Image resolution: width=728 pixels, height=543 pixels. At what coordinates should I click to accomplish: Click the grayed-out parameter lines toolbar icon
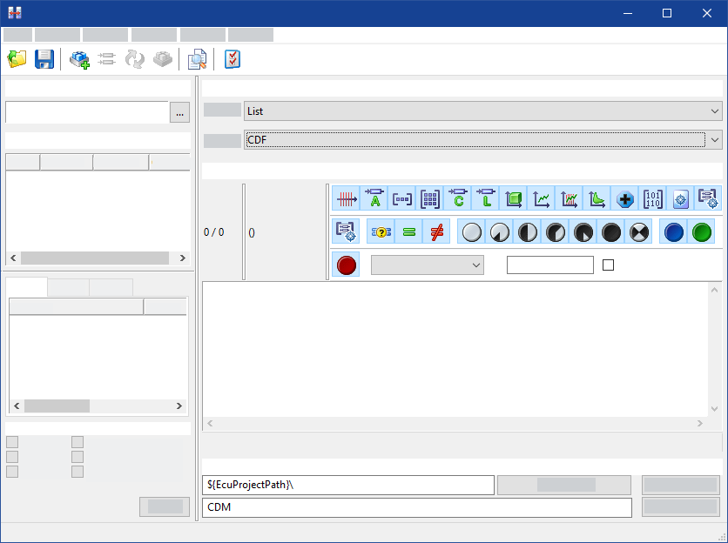coord(107,59)
